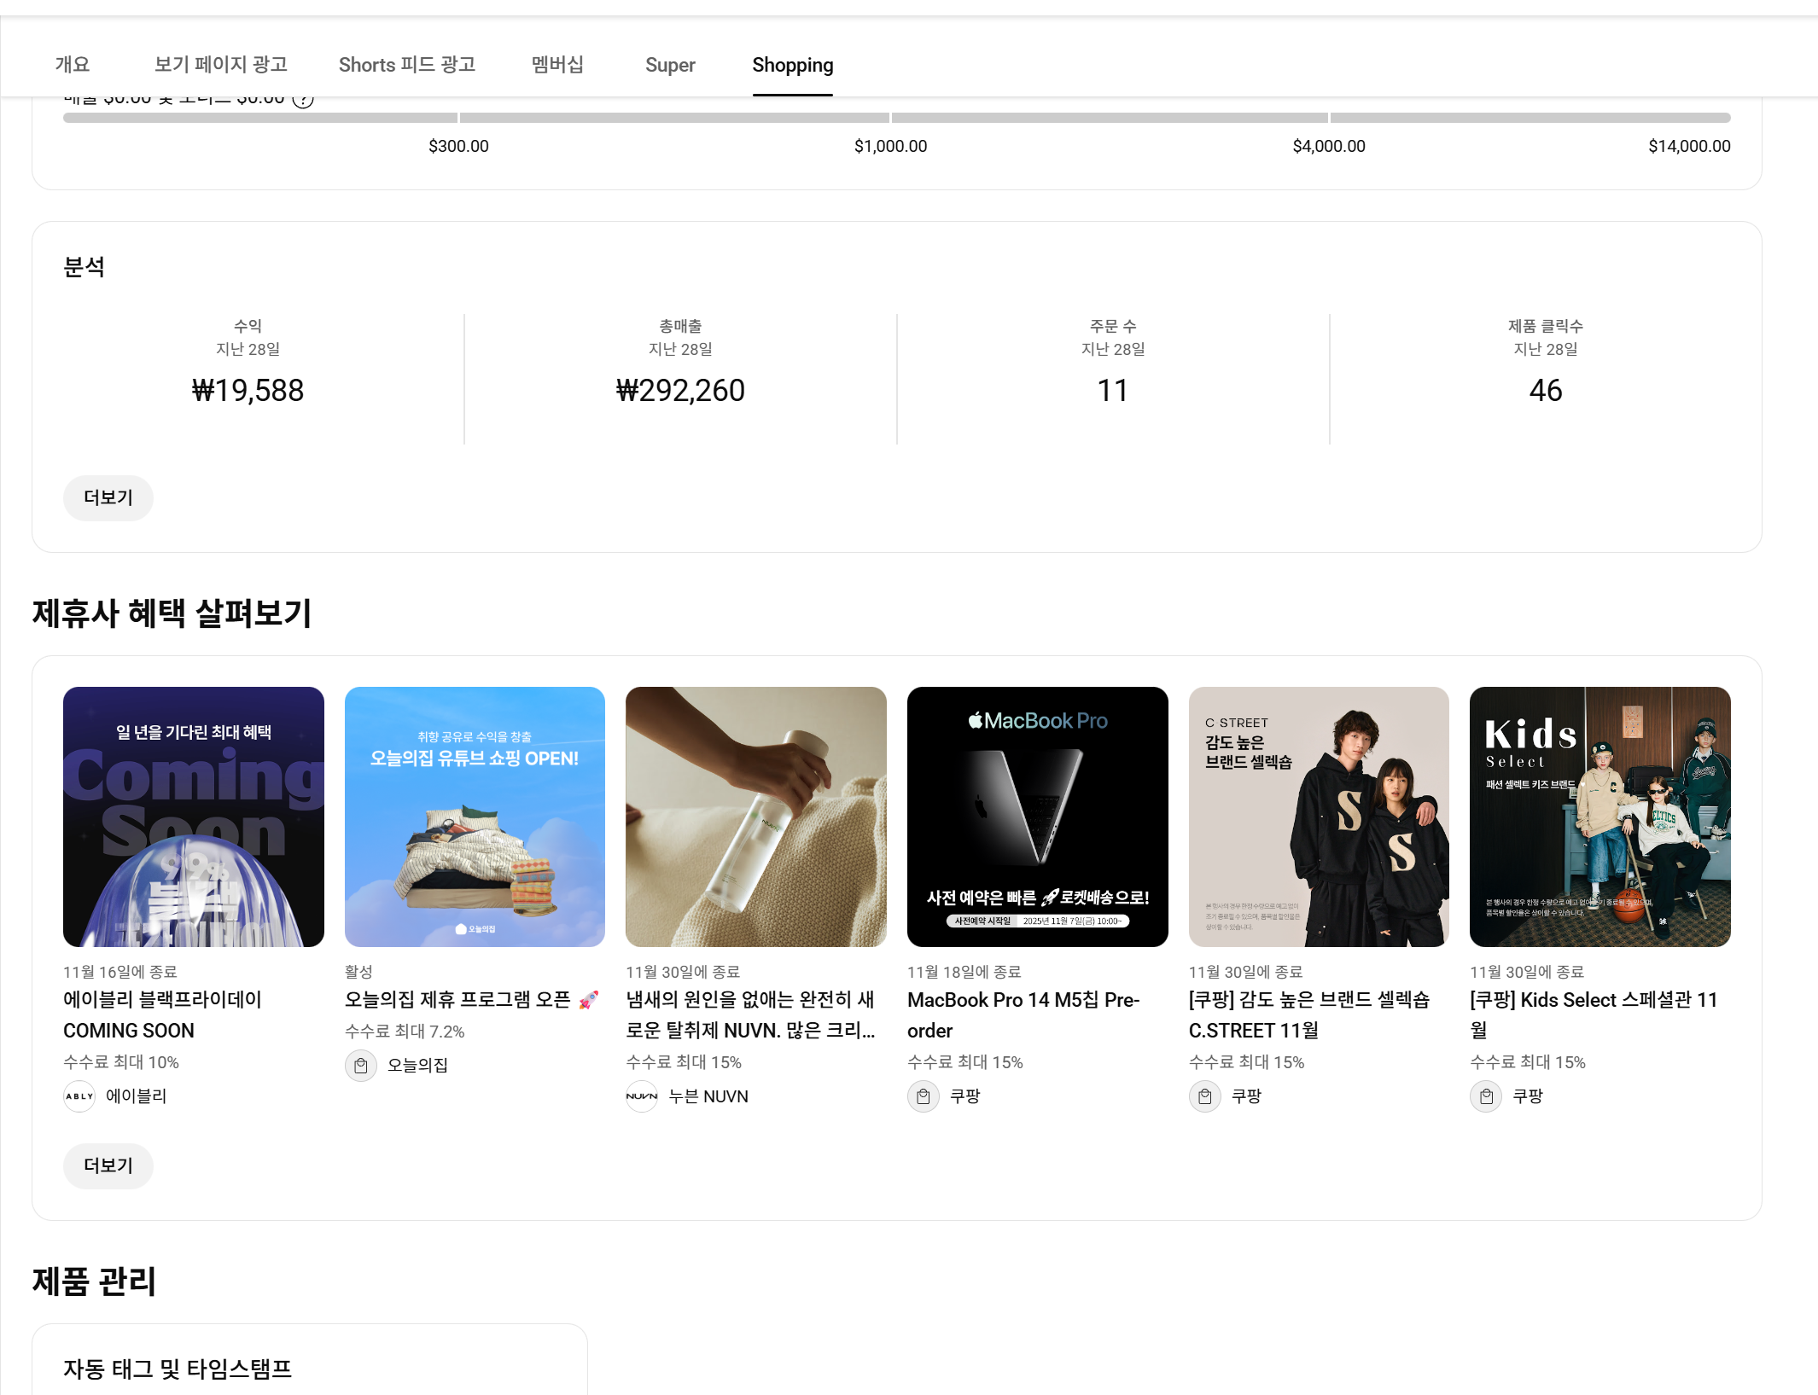The image size is (1818, 1395).
Task: Click the 누븐 NUVN brand logo icon
Action: pos(642,1096)
